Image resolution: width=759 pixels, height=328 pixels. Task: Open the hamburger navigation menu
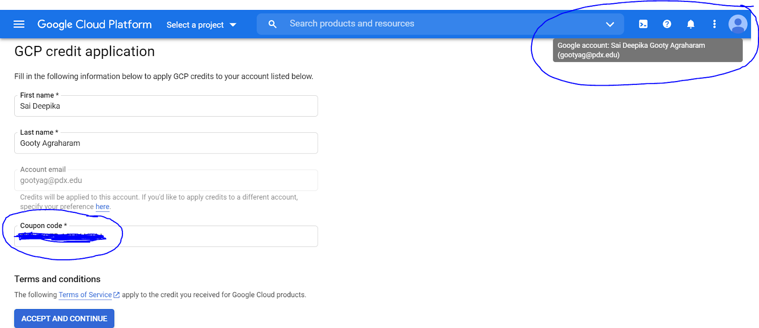click(19, 24)
